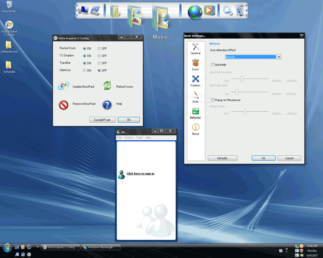
Task: Click the NVIDIA icon in the system tray
Action: pos(302,255)
